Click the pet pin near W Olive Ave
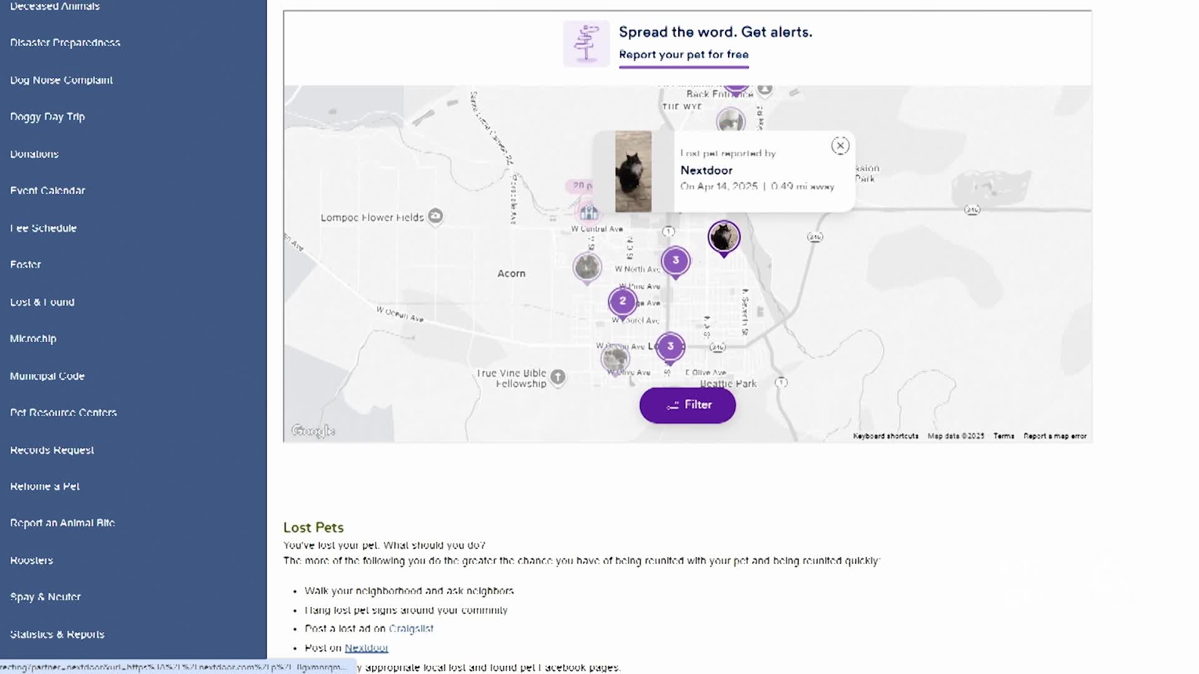 click(615, 359)
